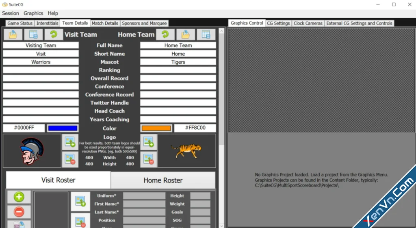416x228 pixels.
Task: Edit the #0000FF color hex field
Action: point(24,128)
